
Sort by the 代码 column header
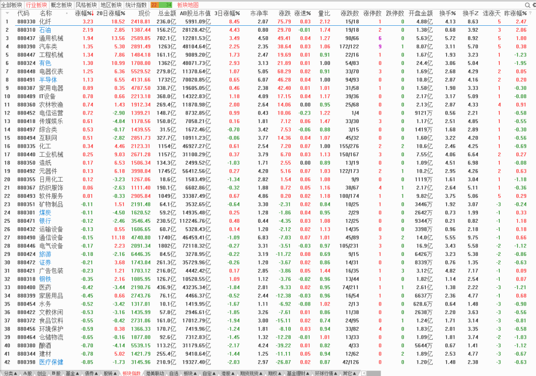click(x=23, y=13)
